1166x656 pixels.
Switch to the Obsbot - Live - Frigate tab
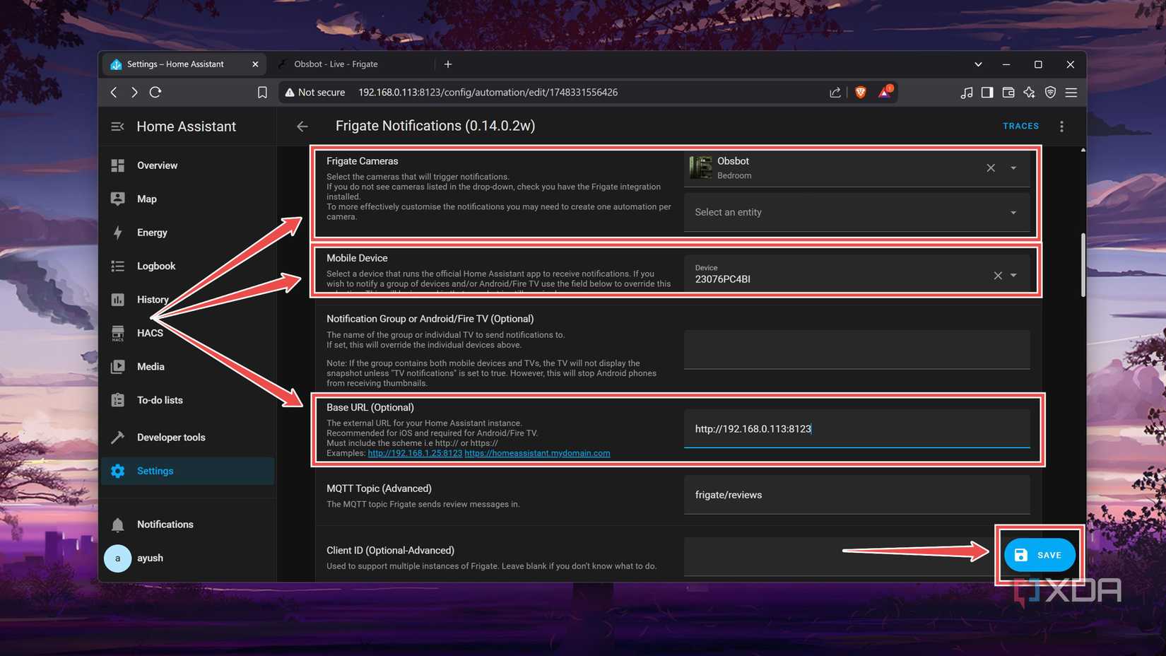336,64
